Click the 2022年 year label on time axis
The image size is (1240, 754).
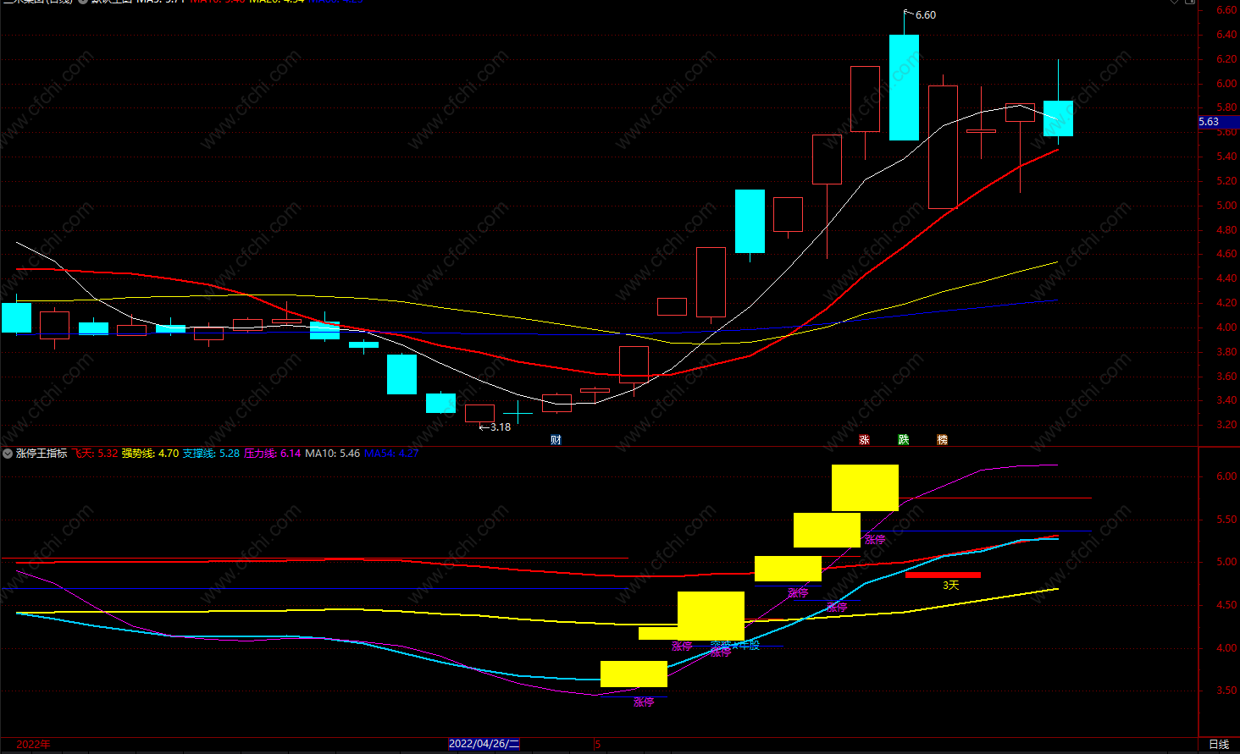[x=33, y=745]
